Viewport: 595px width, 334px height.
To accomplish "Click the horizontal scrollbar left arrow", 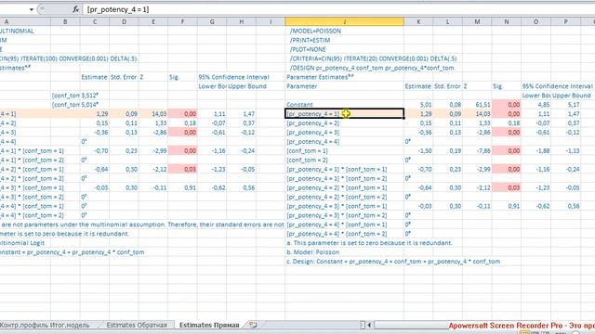I will (369, 325).
